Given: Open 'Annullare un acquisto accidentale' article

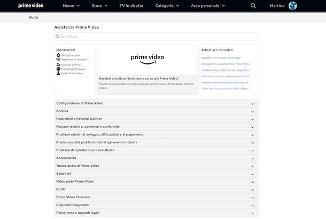Looking at the screenshot, I should coord(221,58).
